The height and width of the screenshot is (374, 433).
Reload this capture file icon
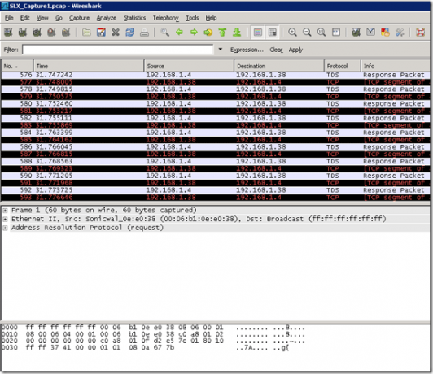tap(129, 33)
